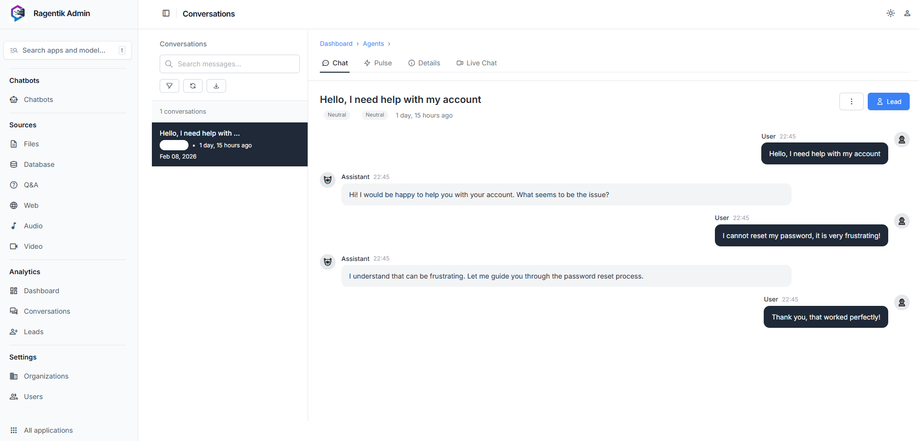
Task: Open Chatbots in the sidebar
Action: [x=38, y=100]
